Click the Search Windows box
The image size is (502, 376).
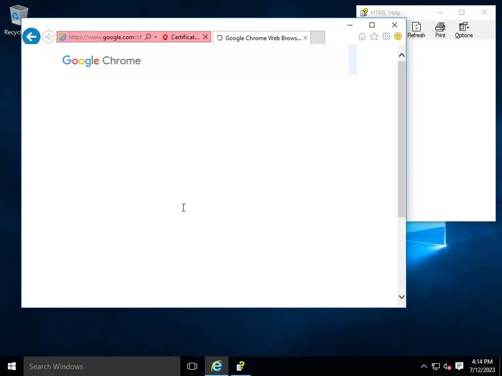[102, 366]
